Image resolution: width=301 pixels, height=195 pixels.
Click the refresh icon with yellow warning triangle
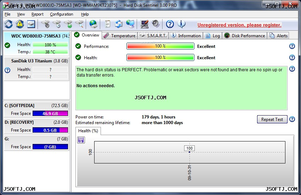click(x=20, y=24)
